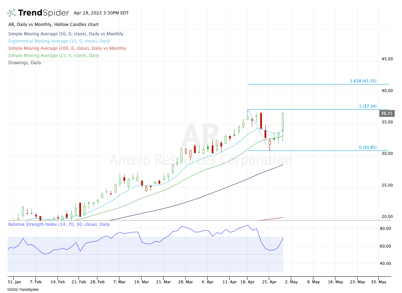The height and width of the screenshot is (293, 402).
Task: Click the 0 (30.85) Fibonacci level label
Action: point(368,147)
